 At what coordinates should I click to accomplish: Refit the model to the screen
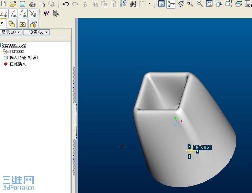coord(209,4)
